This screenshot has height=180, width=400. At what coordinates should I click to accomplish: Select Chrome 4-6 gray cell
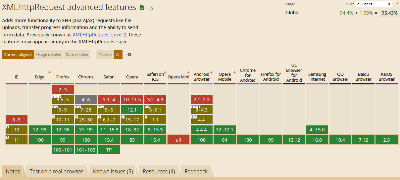[86, 100]
